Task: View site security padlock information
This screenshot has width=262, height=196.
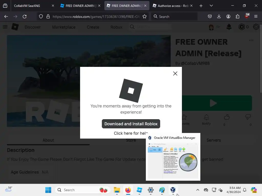Action: [48, 17]
